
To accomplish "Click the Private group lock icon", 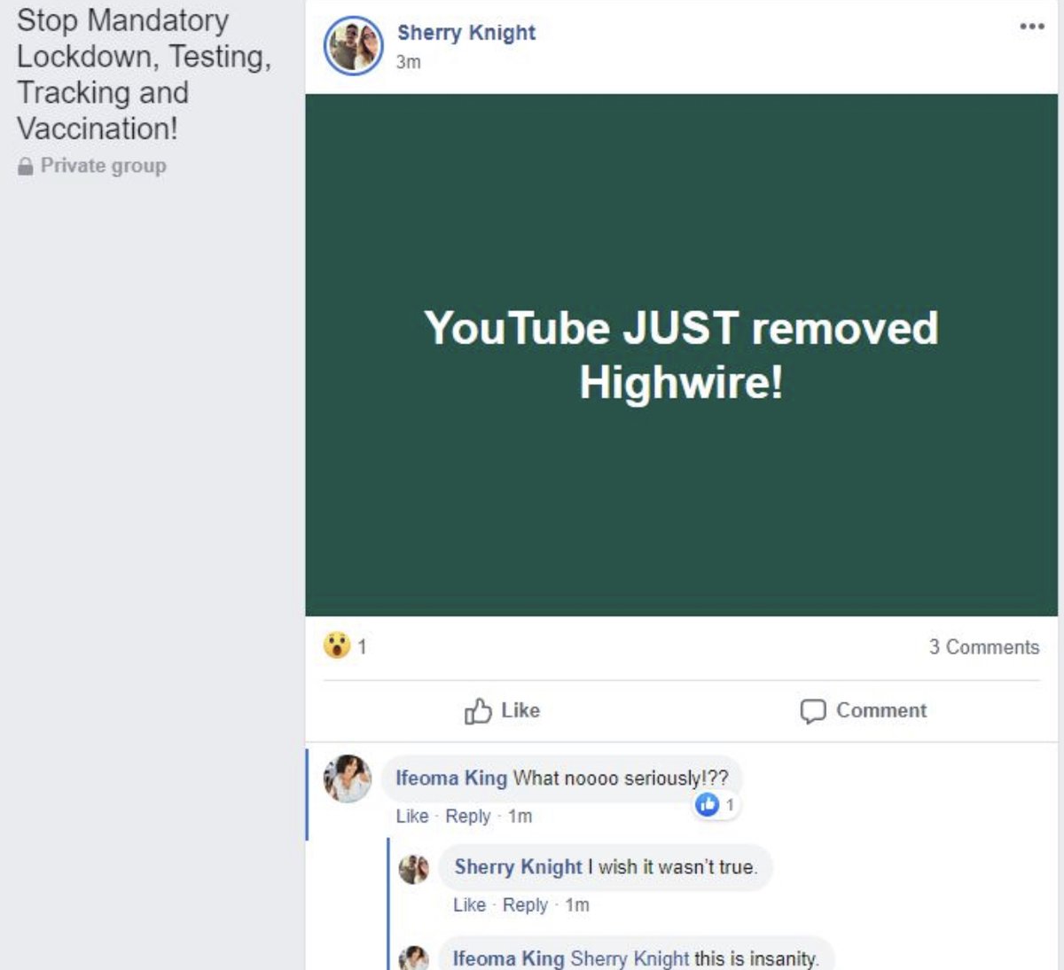I will [x=25, y=166].
